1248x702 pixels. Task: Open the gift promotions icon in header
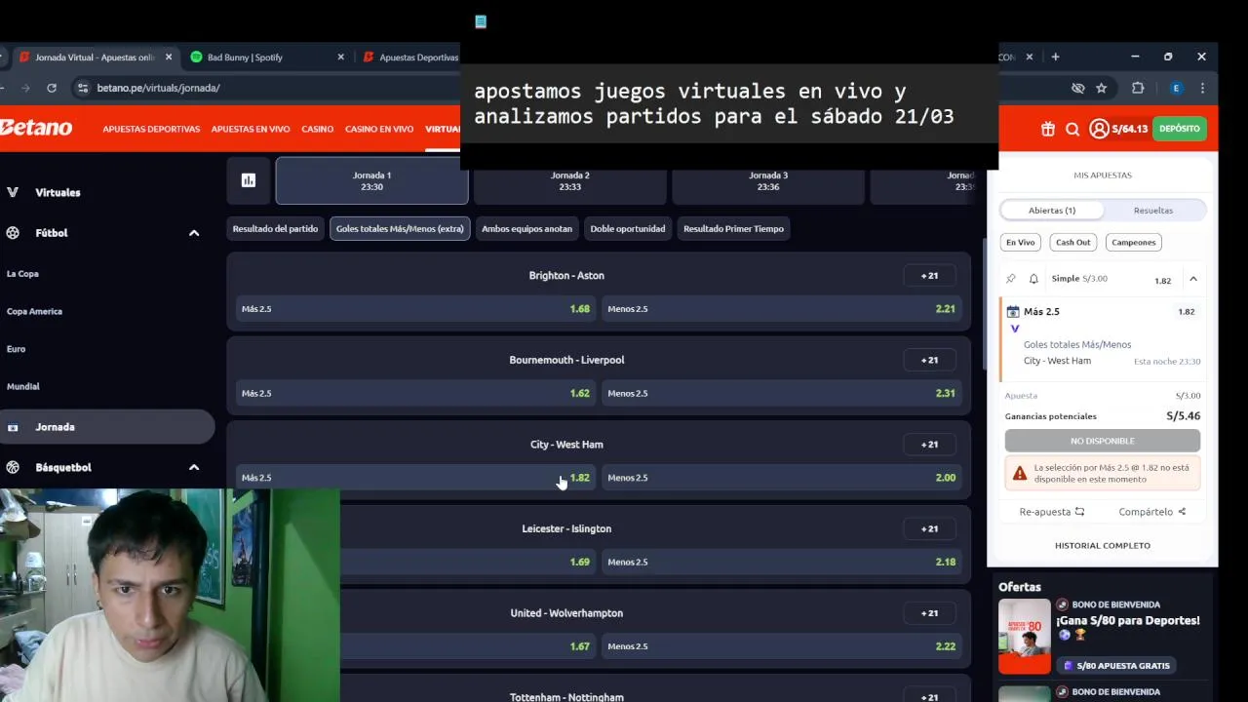1048,129
